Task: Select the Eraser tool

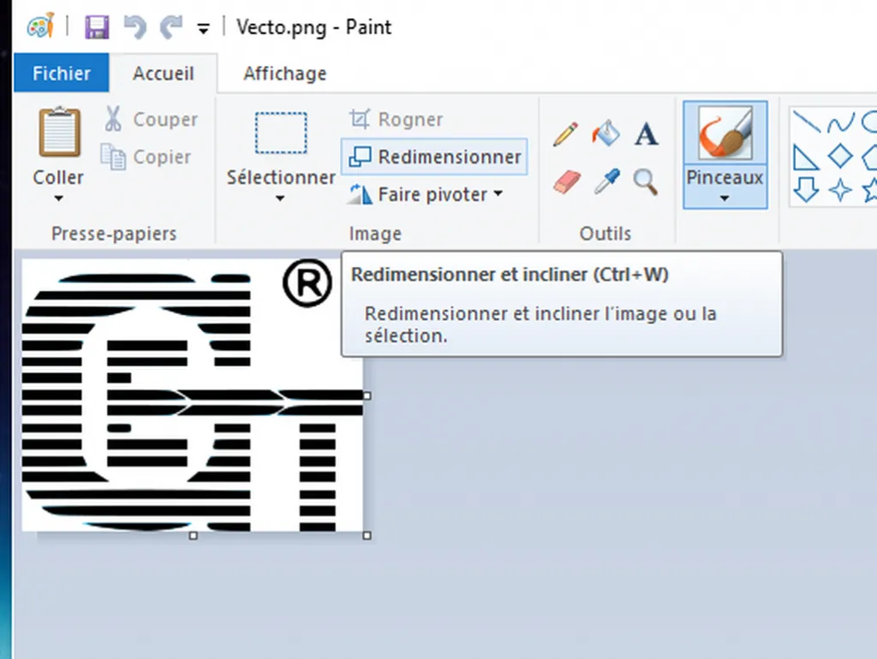Action: pos(567,182)
